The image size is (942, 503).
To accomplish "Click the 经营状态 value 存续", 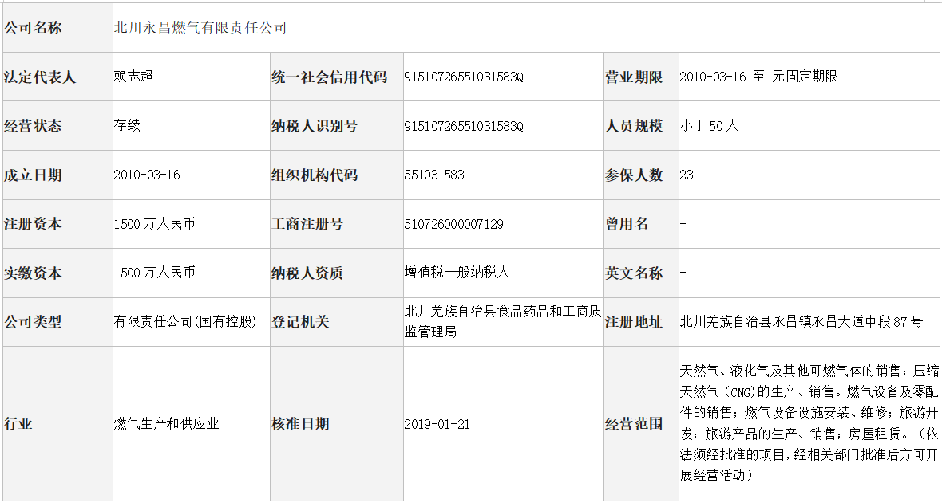I will point(127,125).
